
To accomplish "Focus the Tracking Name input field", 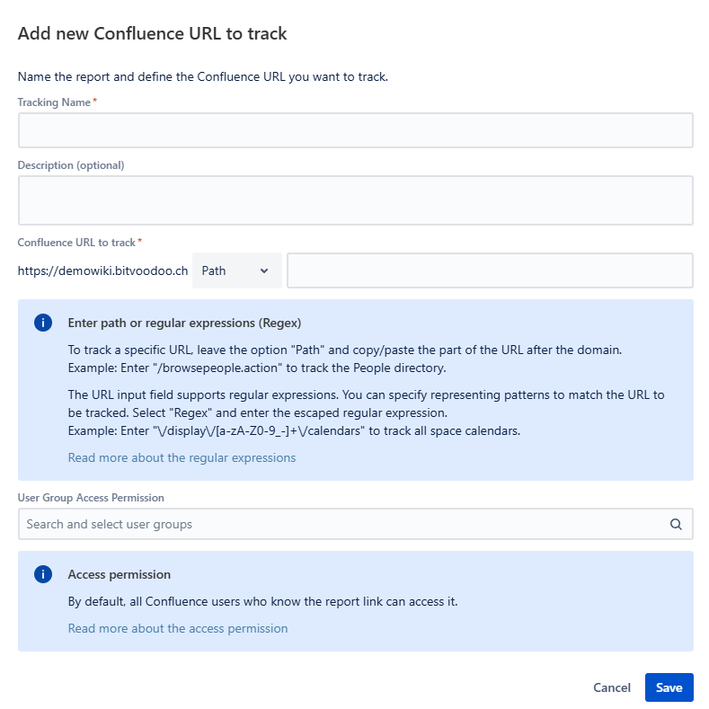I will point(355,130).
